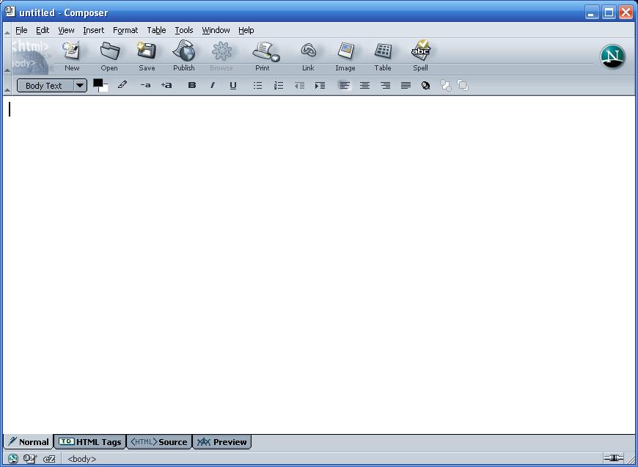The width and height of the screenshot is (638, 467).
Task: Decrease font size with -a icon
Action: click(145, 85)
